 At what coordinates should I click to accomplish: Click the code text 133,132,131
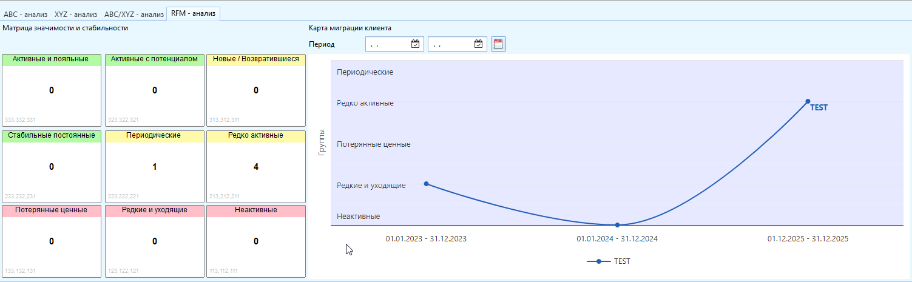tap(20, 271)
